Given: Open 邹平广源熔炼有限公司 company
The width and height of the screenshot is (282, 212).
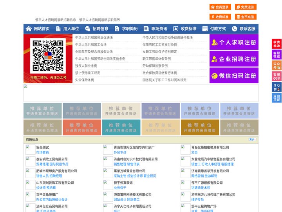Looking at the screenshot, I should click(207, 183).
